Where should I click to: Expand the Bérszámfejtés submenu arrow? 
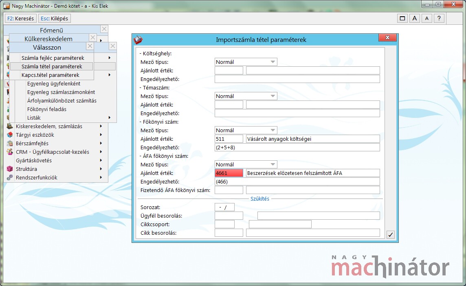coord(101,144)
